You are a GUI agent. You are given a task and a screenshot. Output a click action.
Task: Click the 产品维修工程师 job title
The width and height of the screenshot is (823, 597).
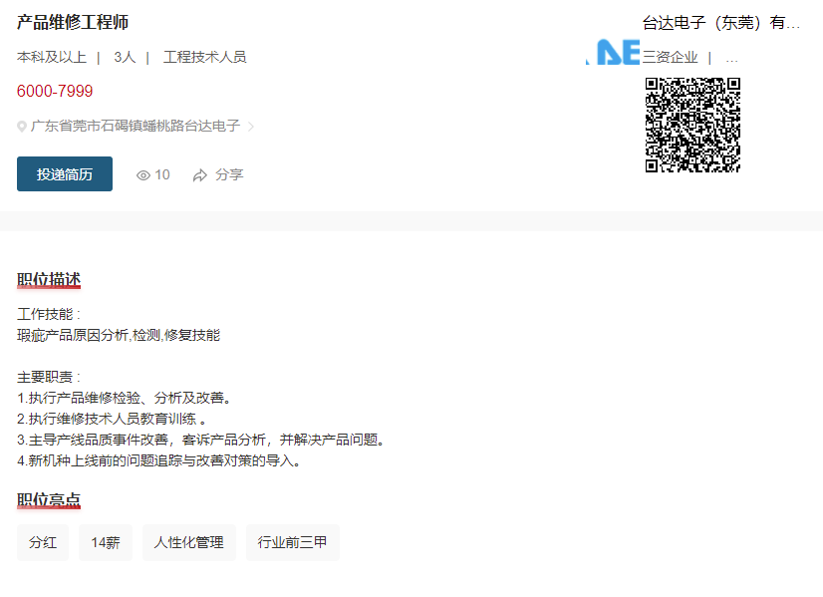[73, 23]
